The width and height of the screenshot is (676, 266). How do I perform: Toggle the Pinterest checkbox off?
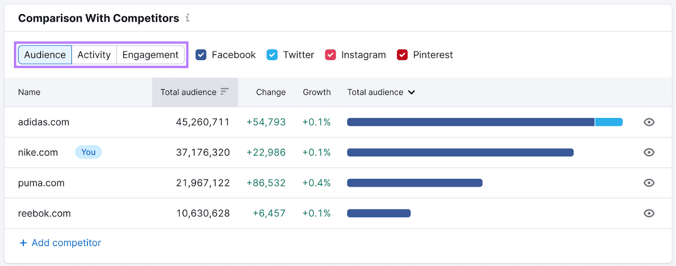coord(402,55)
